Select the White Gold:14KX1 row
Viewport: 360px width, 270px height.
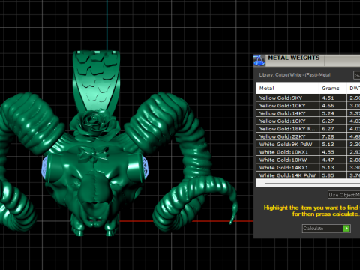coord(308,167)
